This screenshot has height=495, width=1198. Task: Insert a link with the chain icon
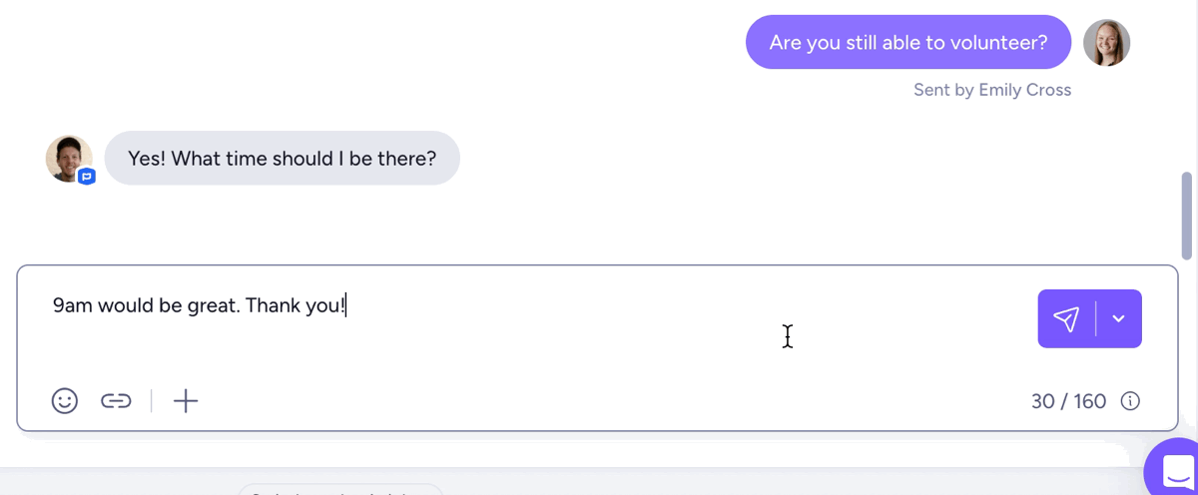tap(116, 401)
